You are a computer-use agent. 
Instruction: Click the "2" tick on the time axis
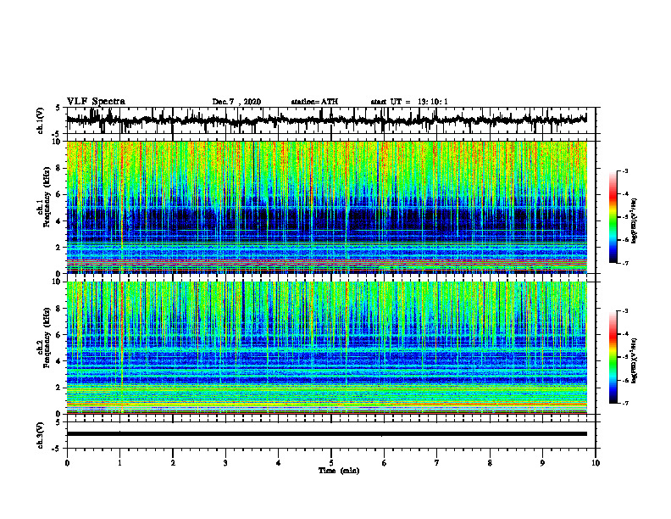[x=173, y=463]
